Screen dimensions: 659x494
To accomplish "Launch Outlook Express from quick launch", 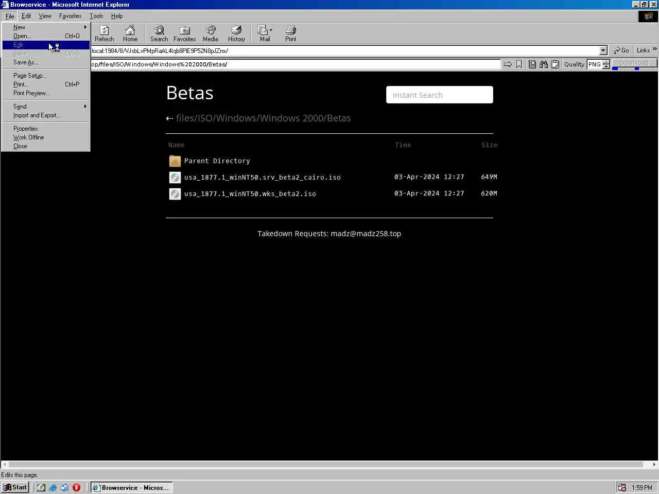I will coord(65,487).
